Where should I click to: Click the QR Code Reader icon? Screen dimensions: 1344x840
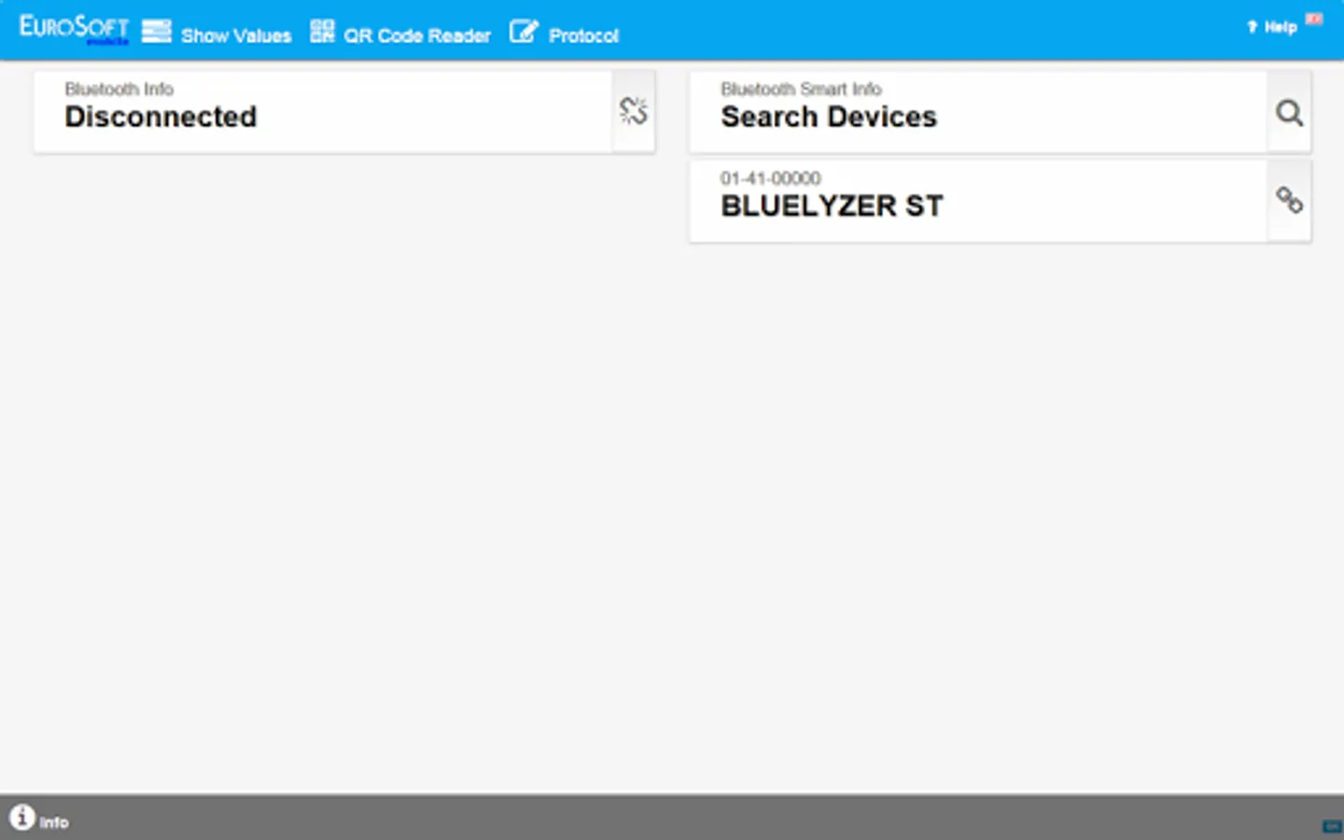(322, 31)
